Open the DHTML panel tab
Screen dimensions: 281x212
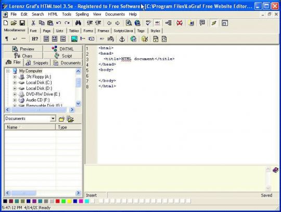pyautogui.click(x=63, y=49)
